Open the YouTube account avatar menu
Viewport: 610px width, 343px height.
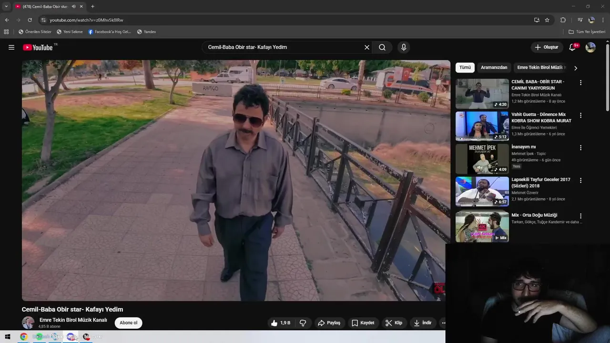coord(590,47)
